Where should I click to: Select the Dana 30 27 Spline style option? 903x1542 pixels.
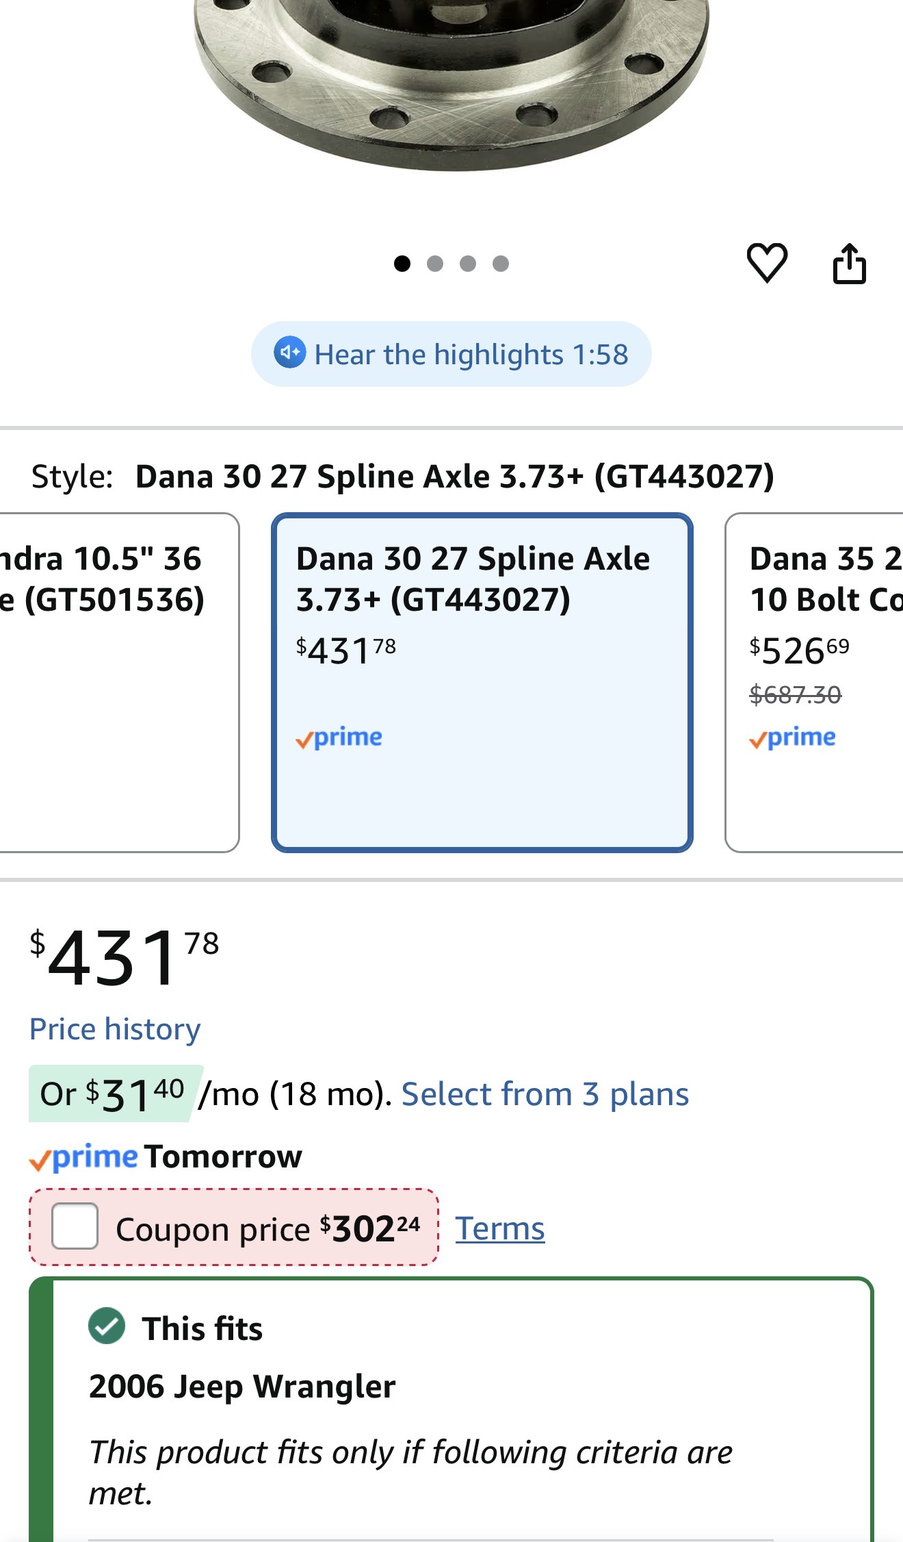(x=482, y=682)
